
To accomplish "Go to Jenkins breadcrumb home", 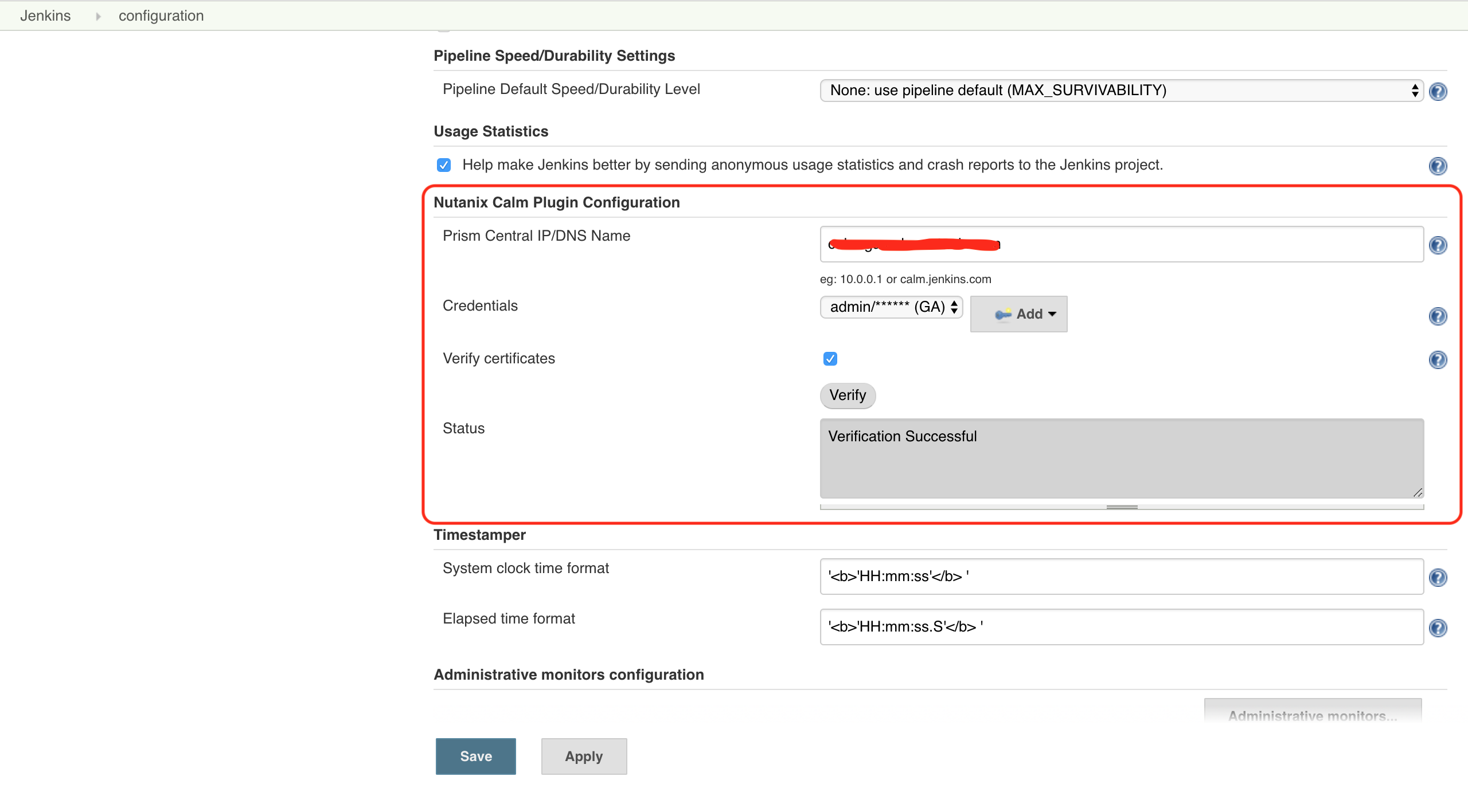I will tap(45, 15).
